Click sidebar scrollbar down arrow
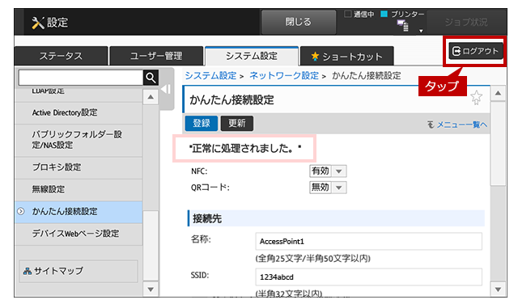This screenshot has width=518, height=304. [151, 289]
